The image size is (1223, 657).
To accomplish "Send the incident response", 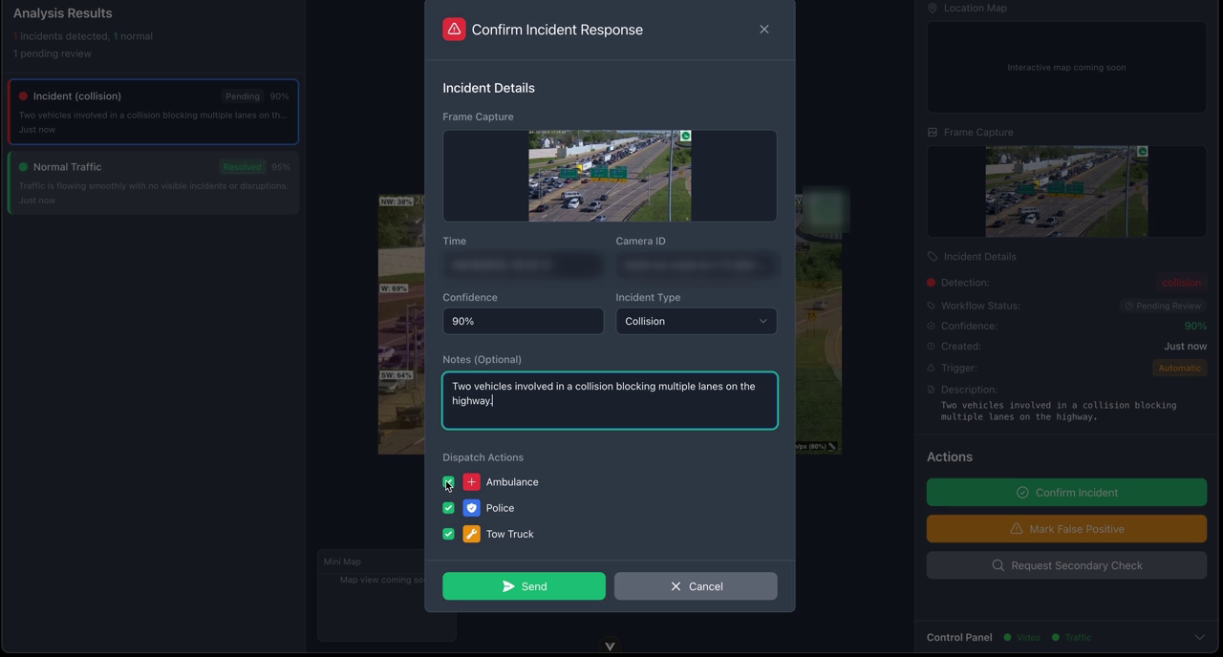I will click(524, 586).
